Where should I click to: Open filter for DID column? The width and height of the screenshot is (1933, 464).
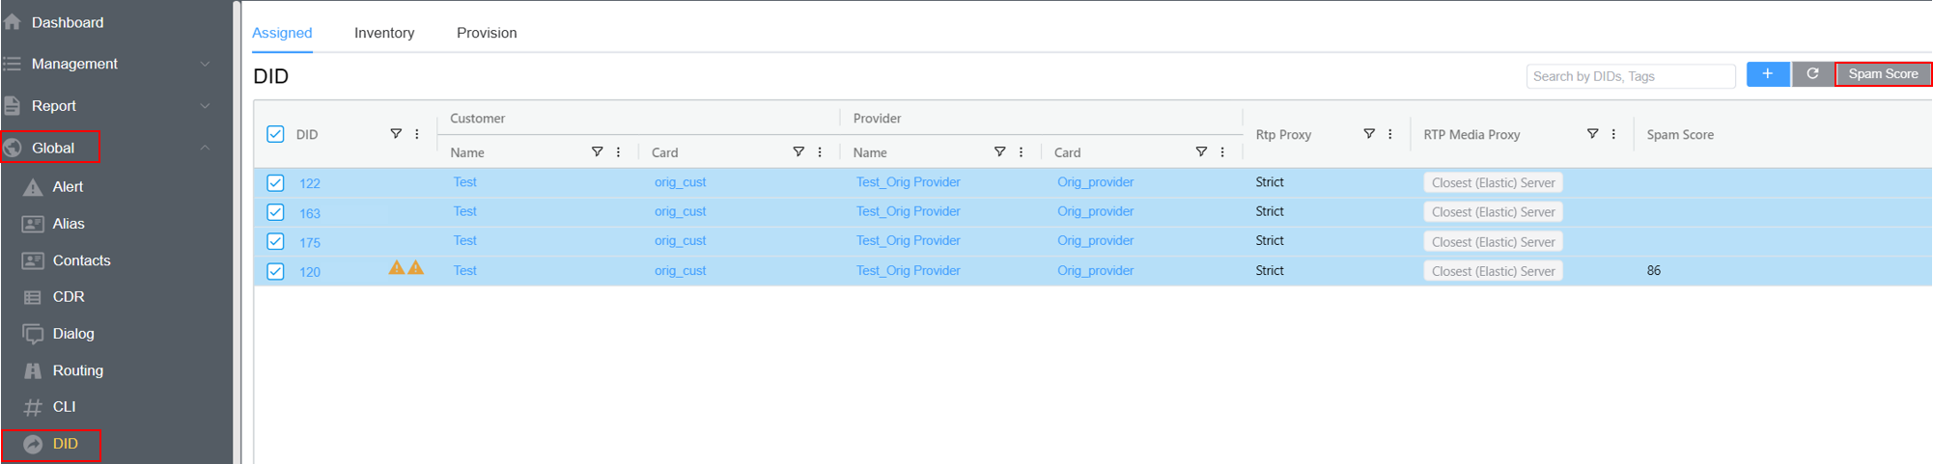pos(396,134)
